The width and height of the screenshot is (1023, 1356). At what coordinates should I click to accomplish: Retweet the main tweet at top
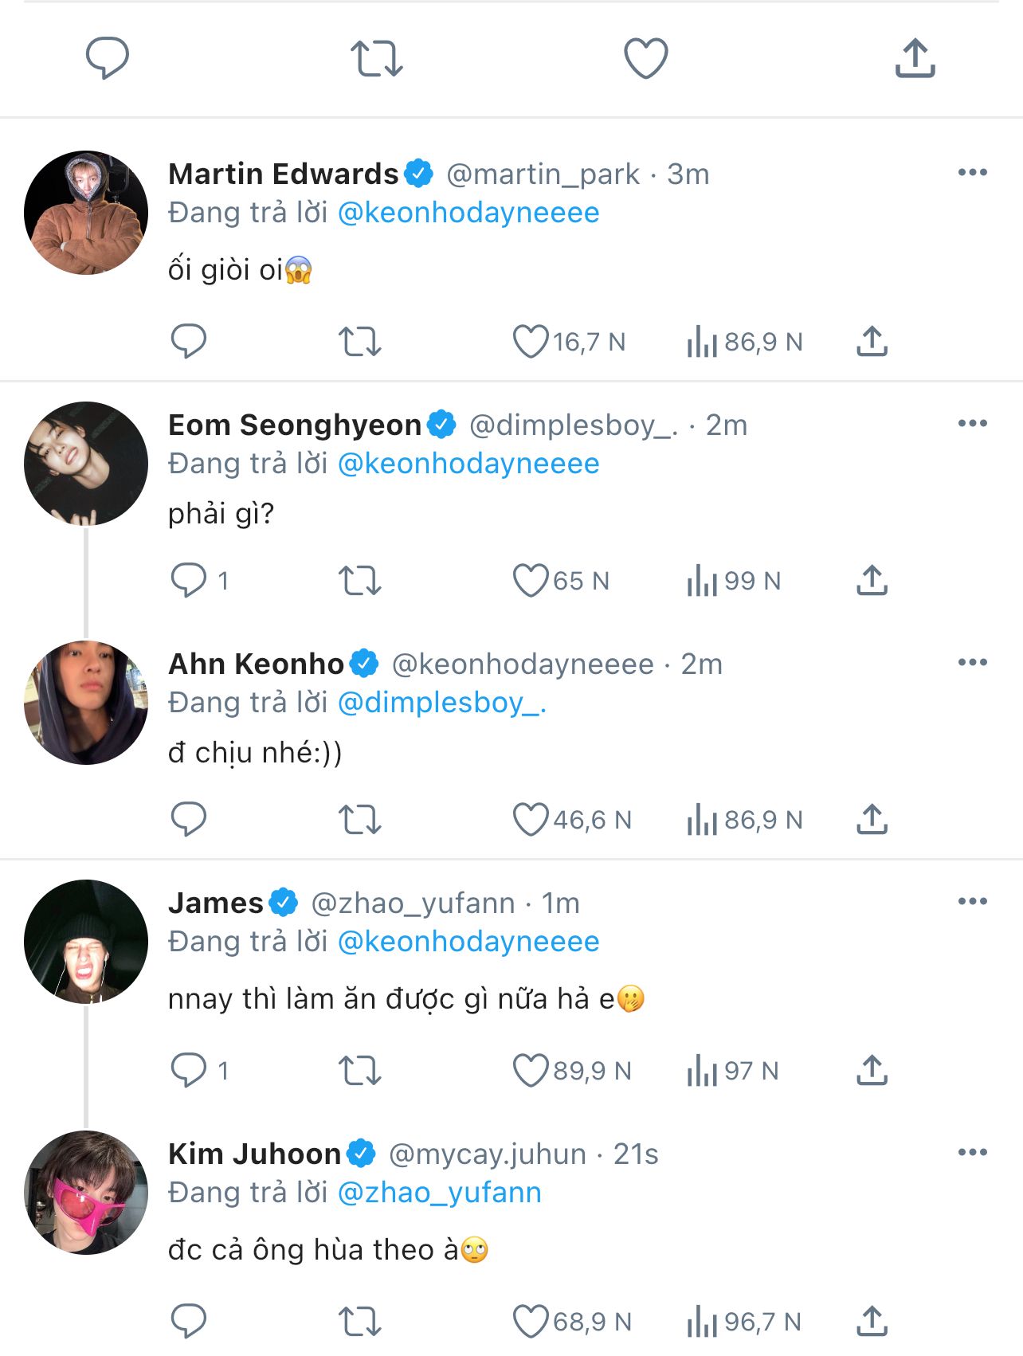[377, 58]
